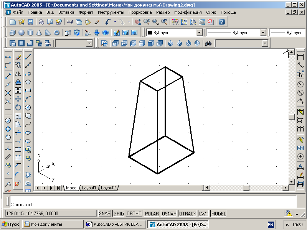
Task: Toggle GRID display in status bar
Action: pyautogui.click(x=119, y=214)
